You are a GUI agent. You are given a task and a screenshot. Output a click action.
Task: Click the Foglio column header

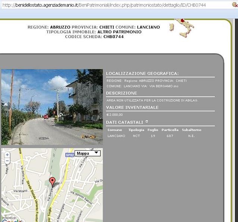pos(153,130)
